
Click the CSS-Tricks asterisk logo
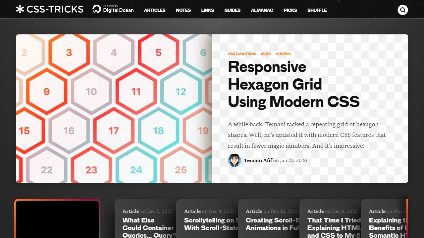[21, 9]
